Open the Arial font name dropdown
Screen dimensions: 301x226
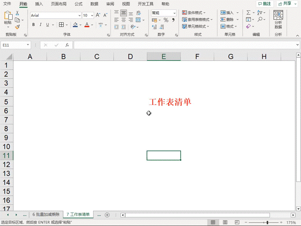pos(79,16)
